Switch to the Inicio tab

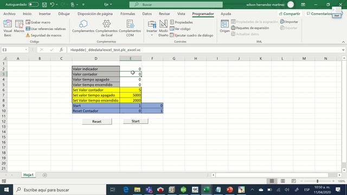pos(27,14)
